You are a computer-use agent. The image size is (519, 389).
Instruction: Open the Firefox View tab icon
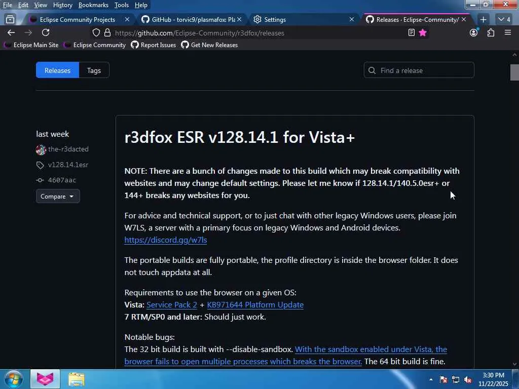(x=10, y=20)
